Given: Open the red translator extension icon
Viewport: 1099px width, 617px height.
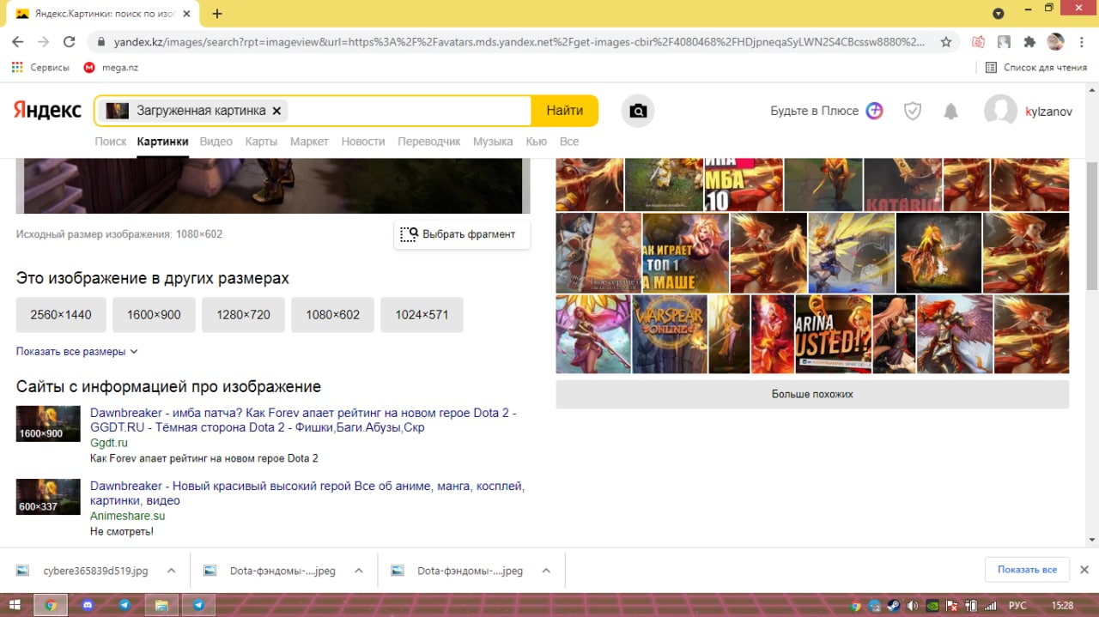Looking at the screenshot, I should click(x=978, y=41).
